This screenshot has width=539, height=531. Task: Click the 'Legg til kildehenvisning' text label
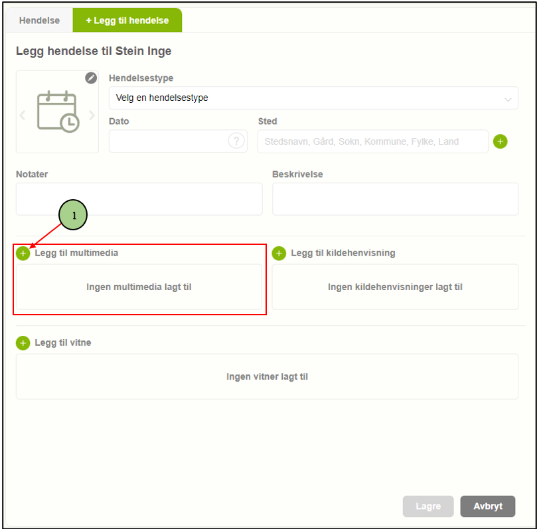pos(343,253)
